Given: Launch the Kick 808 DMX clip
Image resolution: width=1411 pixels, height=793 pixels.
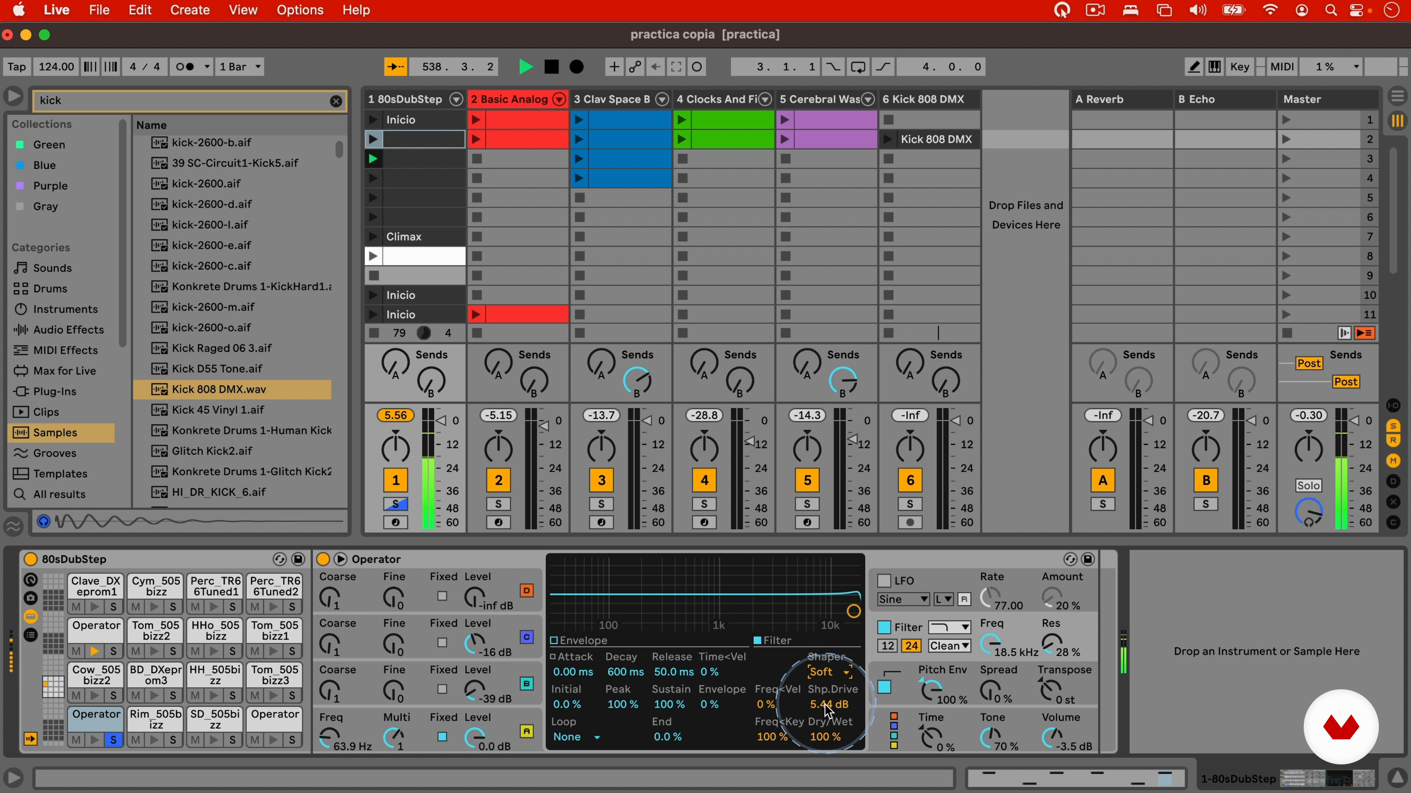Looking at the screenshot, I should point(887,140).
